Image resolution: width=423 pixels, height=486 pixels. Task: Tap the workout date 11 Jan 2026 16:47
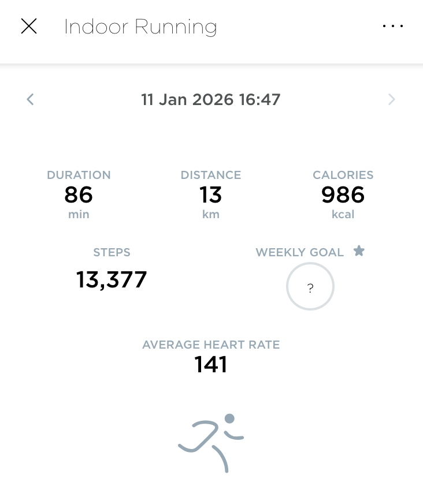211,99
